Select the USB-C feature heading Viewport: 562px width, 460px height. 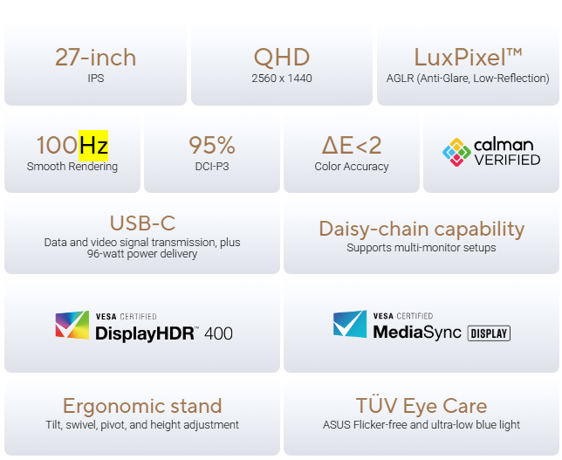[142, 223]
